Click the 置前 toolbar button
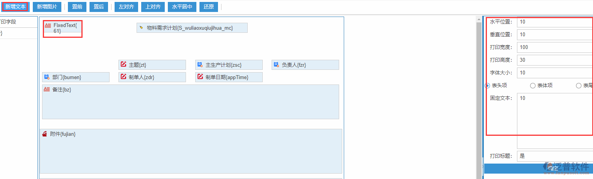The width and height of the screenshot is (593, 179). click(x=77, y=7)
